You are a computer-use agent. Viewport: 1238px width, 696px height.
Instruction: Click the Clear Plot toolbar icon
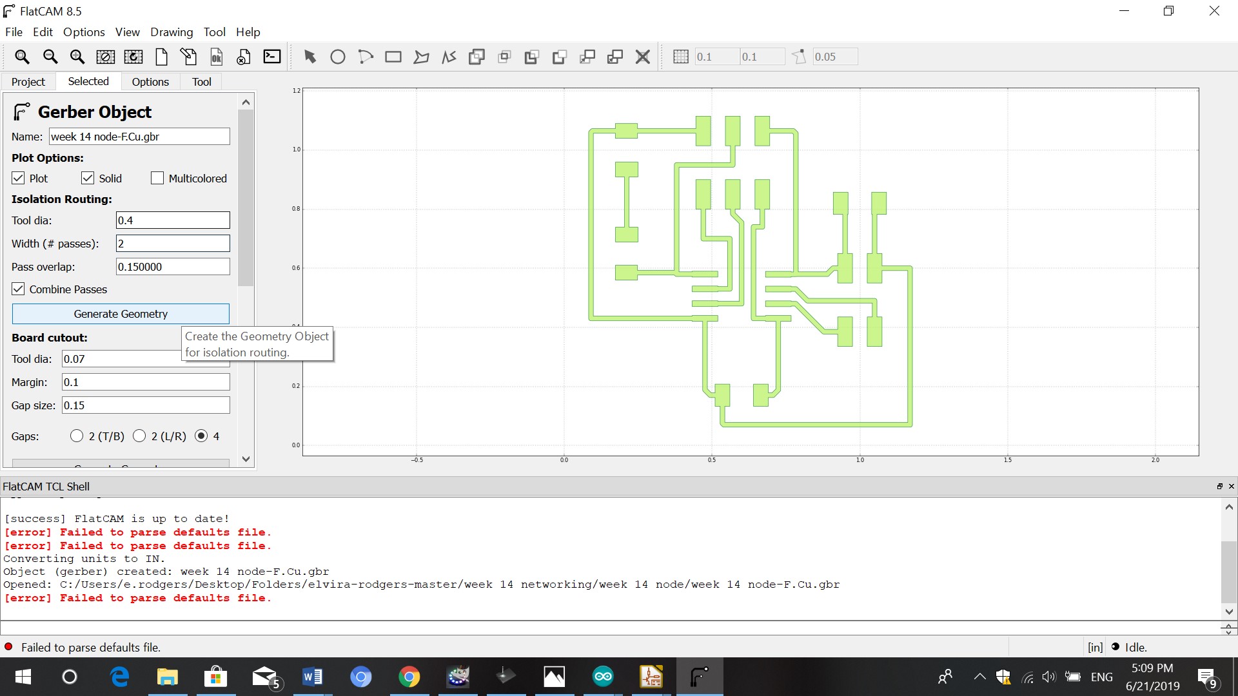[x=106, y=57]
